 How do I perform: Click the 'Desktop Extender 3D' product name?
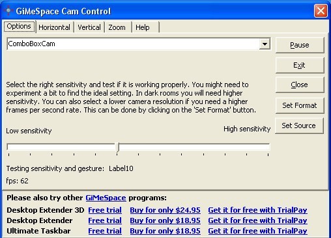point(46,210)
